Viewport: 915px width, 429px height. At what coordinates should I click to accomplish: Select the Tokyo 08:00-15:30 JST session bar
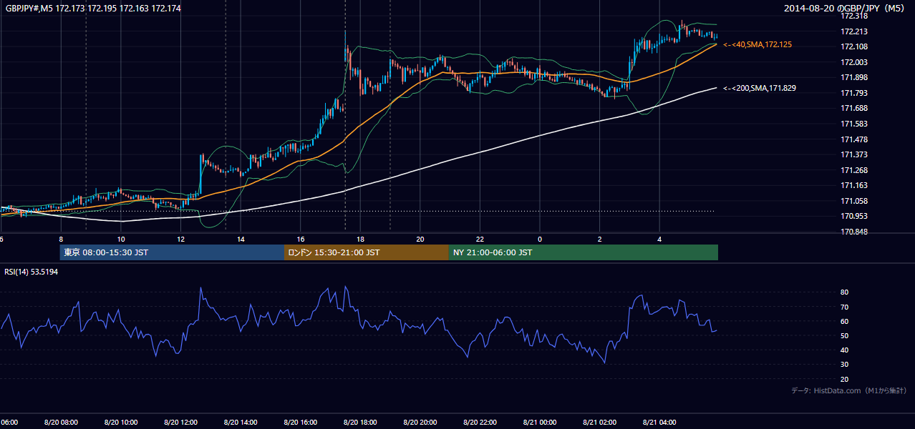pyautogui.click(x=172, y=252)
